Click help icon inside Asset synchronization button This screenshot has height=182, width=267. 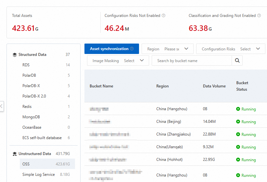pos(132,49)
